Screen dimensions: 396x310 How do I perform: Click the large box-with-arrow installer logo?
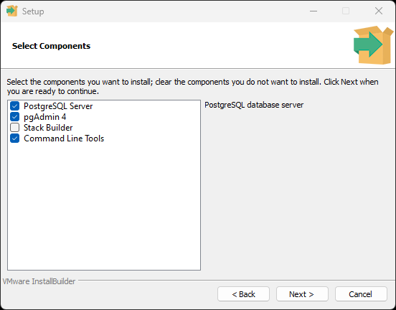point(373,45)
